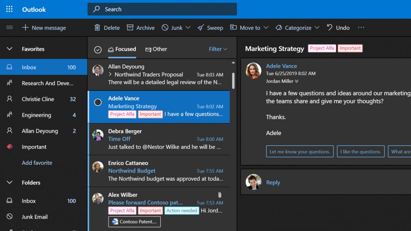This screenshot has width=411, height=231.
Task: Click the Christie Cline person icon
Action: [x=10, y=99]
